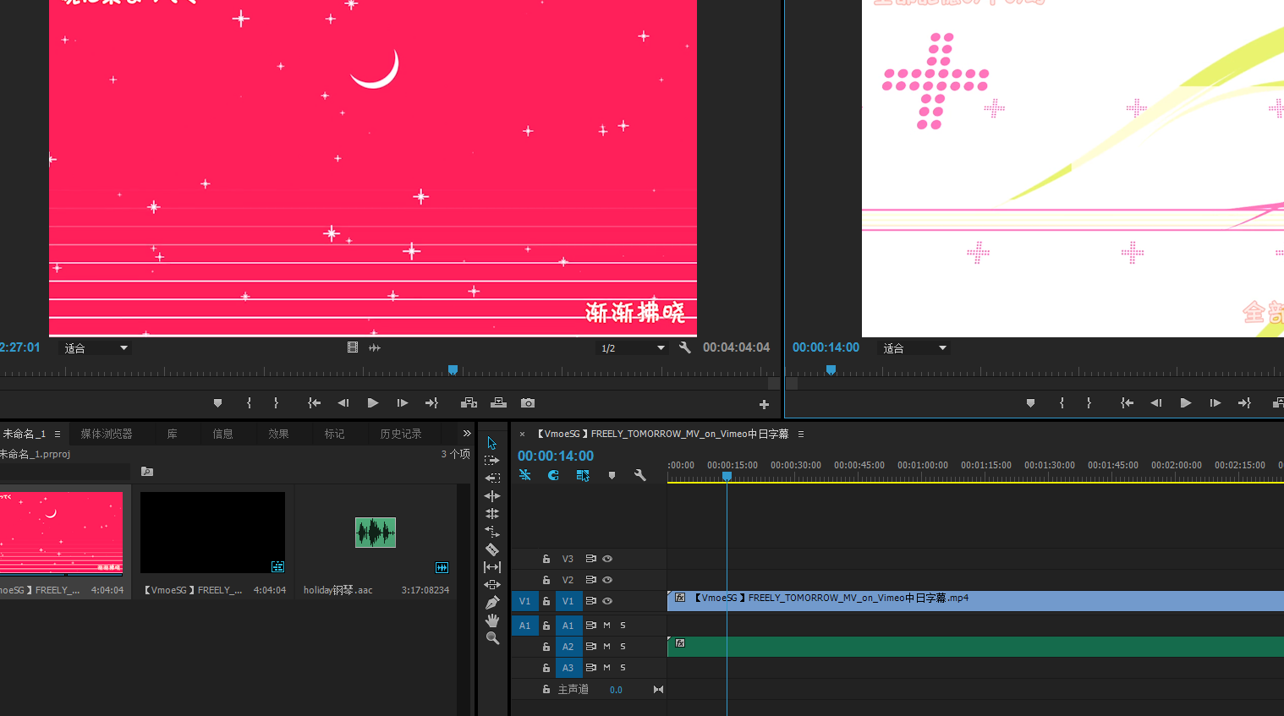Open source monitor 适合 zoom dropdown
The width and height of the screenshot is (1284, 716).
pos(96,348)
